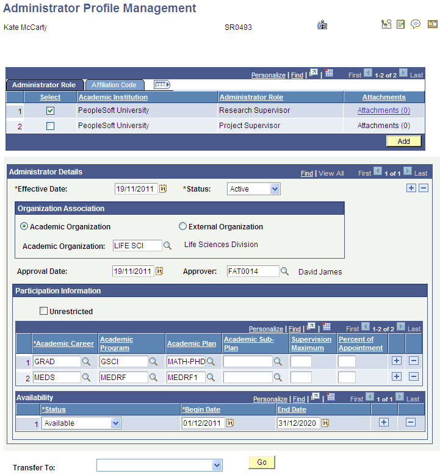Sort by Academic Institution column header

113,97
